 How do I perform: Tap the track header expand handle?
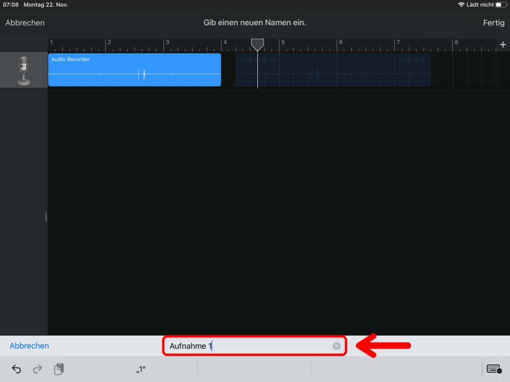(46, 217)
